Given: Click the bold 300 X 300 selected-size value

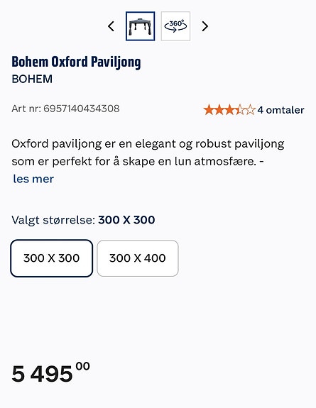Looking at the screenshot, I should tap(126, 220).
